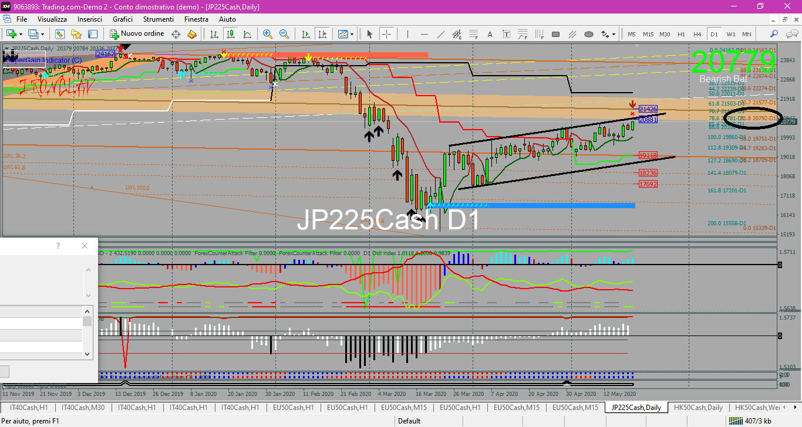This screenshot has height=427, width=802.
Task: Open the Strumenti menu
Action: pyautogui.click(x=159, y=19)
